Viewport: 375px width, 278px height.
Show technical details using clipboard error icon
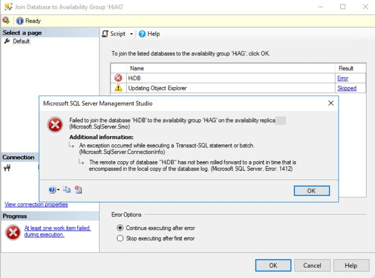[78, 189]
